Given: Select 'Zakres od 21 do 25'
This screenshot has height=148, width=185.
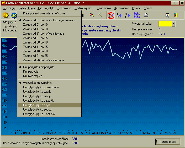Looking at the screenshot, I should [x=49, y=56].
